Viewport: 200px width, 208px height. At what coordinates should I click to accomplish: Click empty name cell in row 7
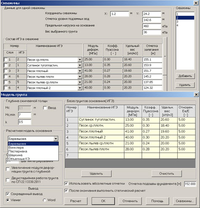click(x=101, y=156)
